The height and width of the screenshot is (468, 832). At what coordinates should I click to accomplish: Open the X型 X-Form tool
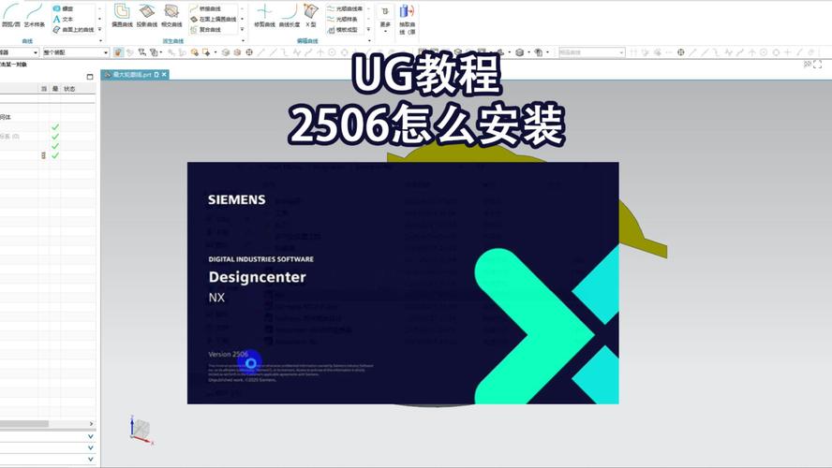click(x=311, y=15)
